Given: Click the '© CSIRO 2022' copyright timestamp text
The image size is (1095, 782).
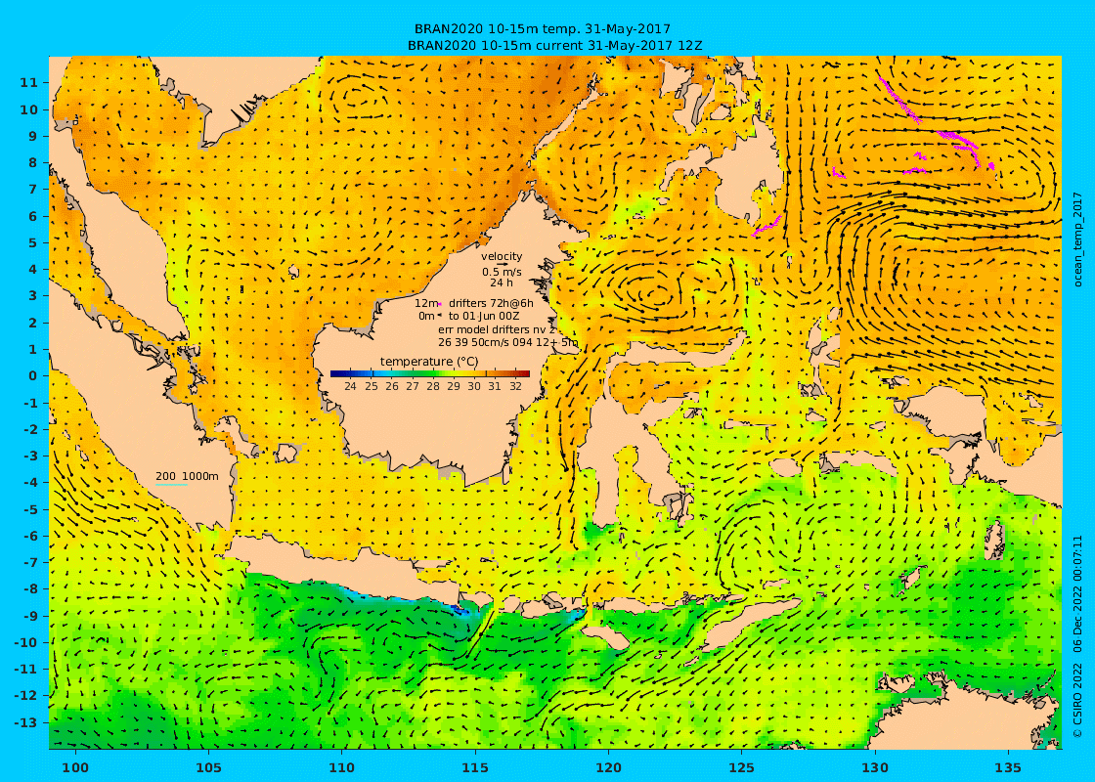Looking at the screenshot, I should click(1077, 635).
